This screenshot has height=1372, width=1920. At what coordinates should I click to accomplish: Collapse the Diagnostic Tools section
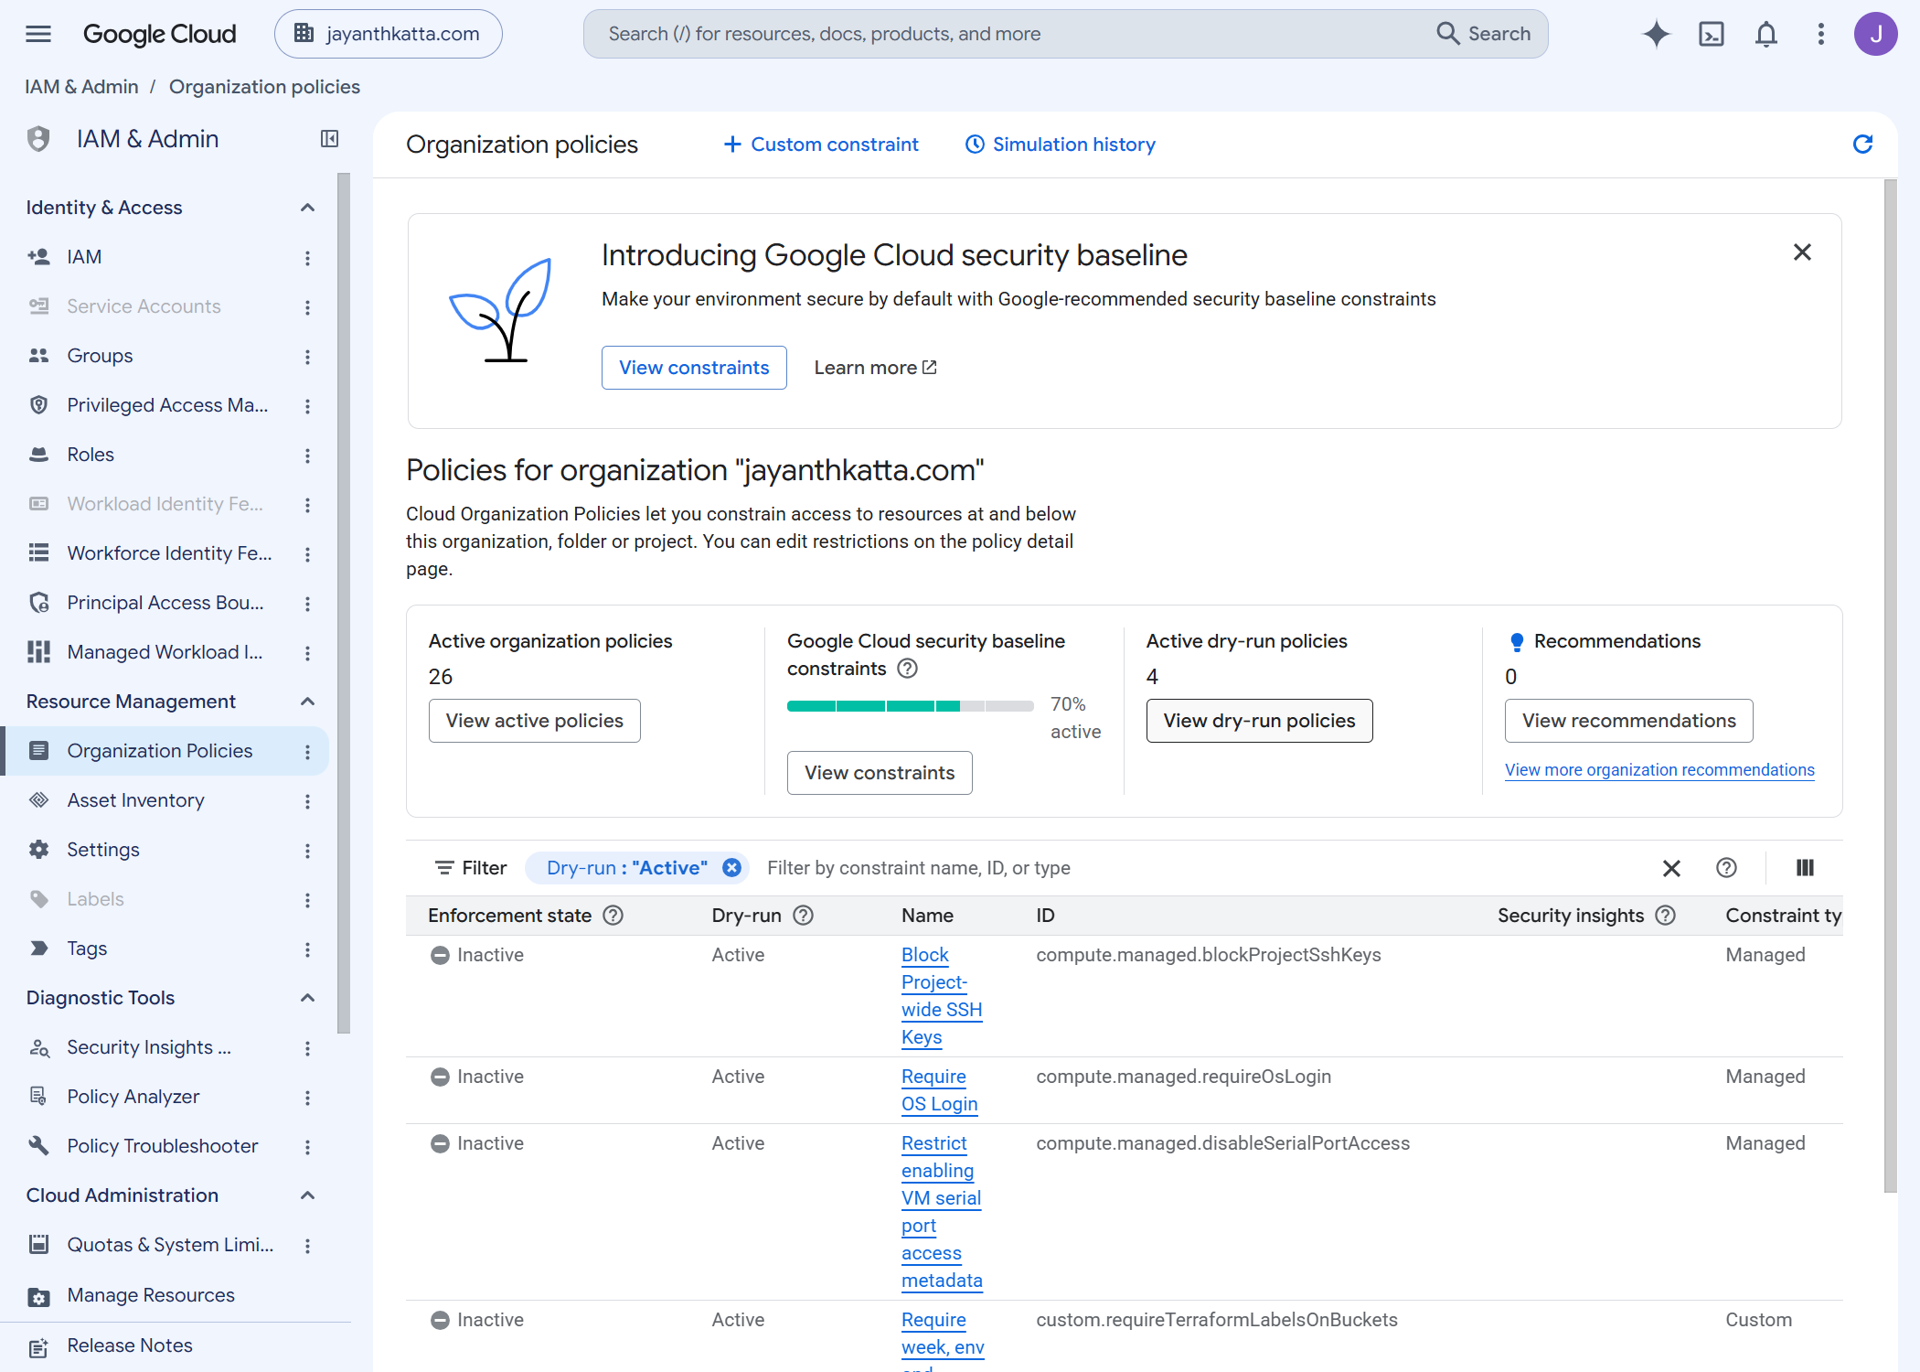(x=307, y=998)
